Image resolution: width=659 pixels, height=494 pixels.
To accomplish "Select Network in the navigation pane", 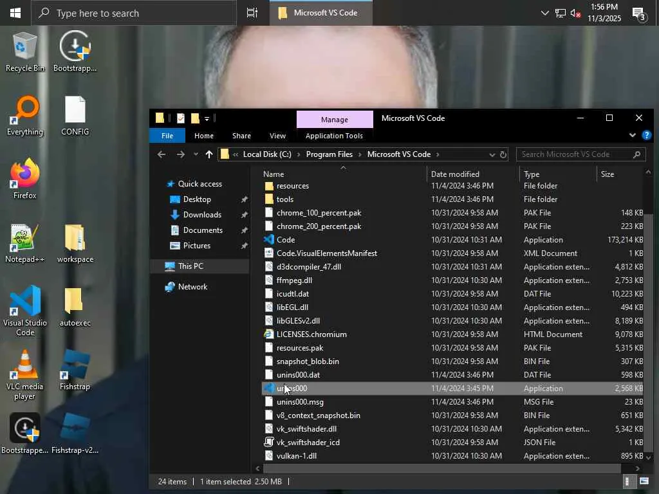I will (x=192, y=287).
